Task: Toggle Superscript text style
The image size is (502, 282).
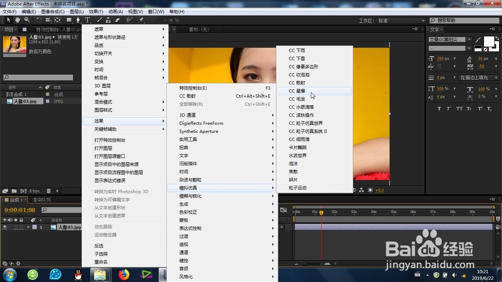Action: pos(480,109)
